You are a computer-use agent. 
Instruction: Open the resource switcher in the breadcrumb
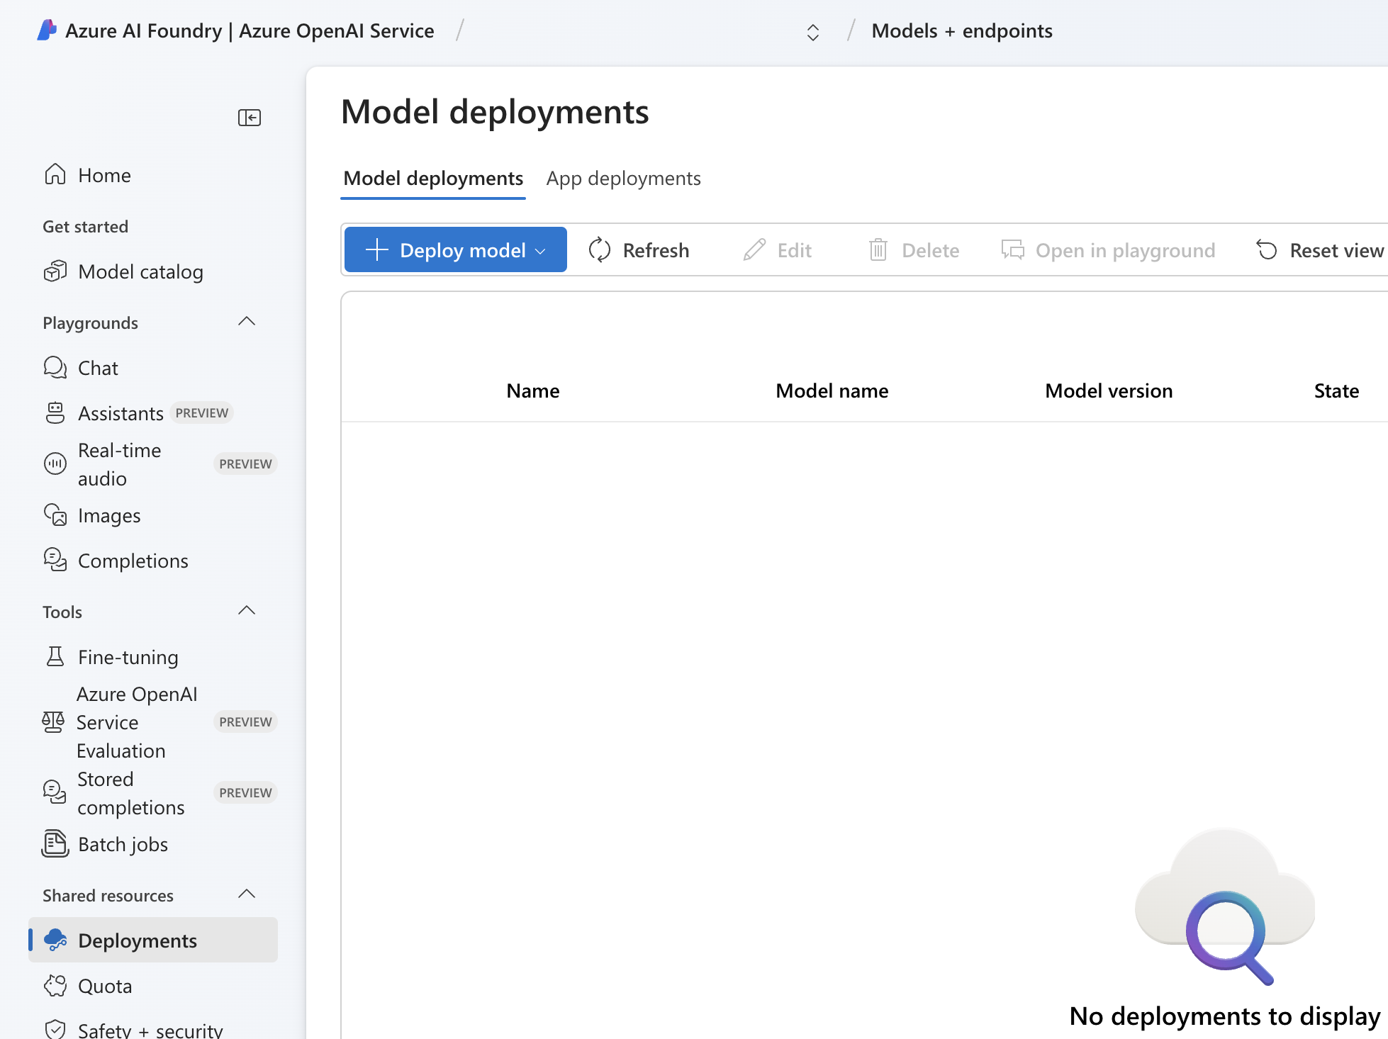[x=812, y=32]
